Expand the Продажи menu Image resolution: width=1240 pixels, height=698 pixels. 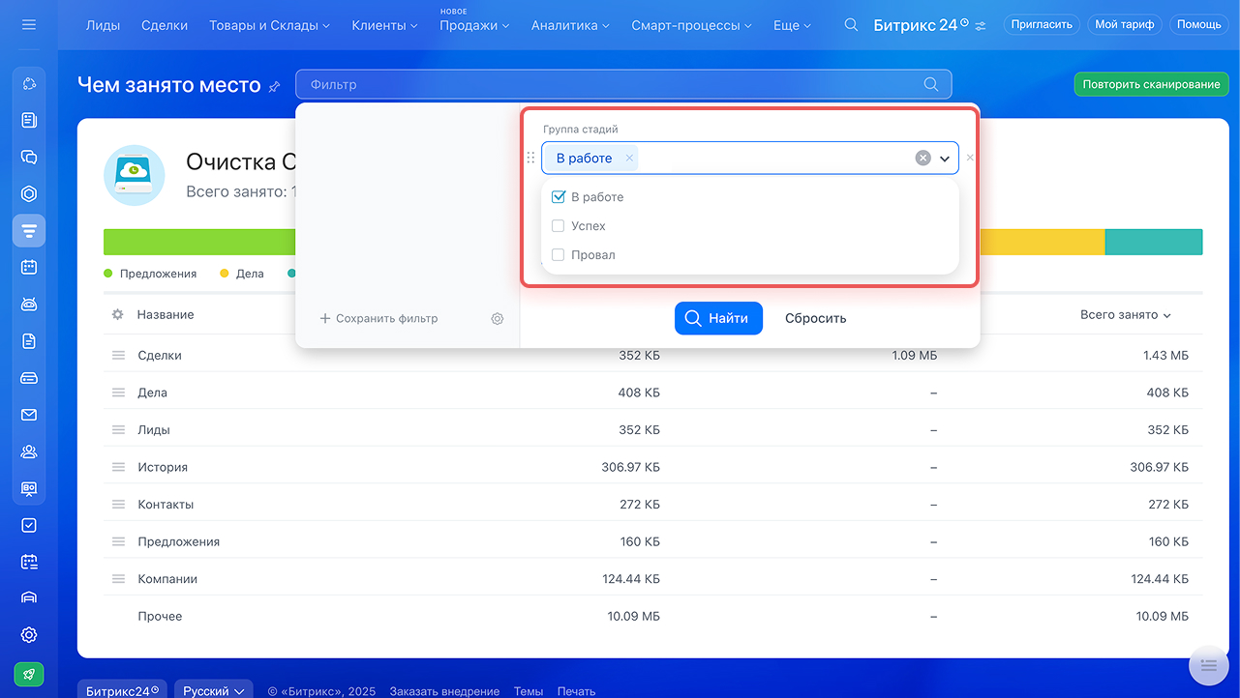pos(474,25)
